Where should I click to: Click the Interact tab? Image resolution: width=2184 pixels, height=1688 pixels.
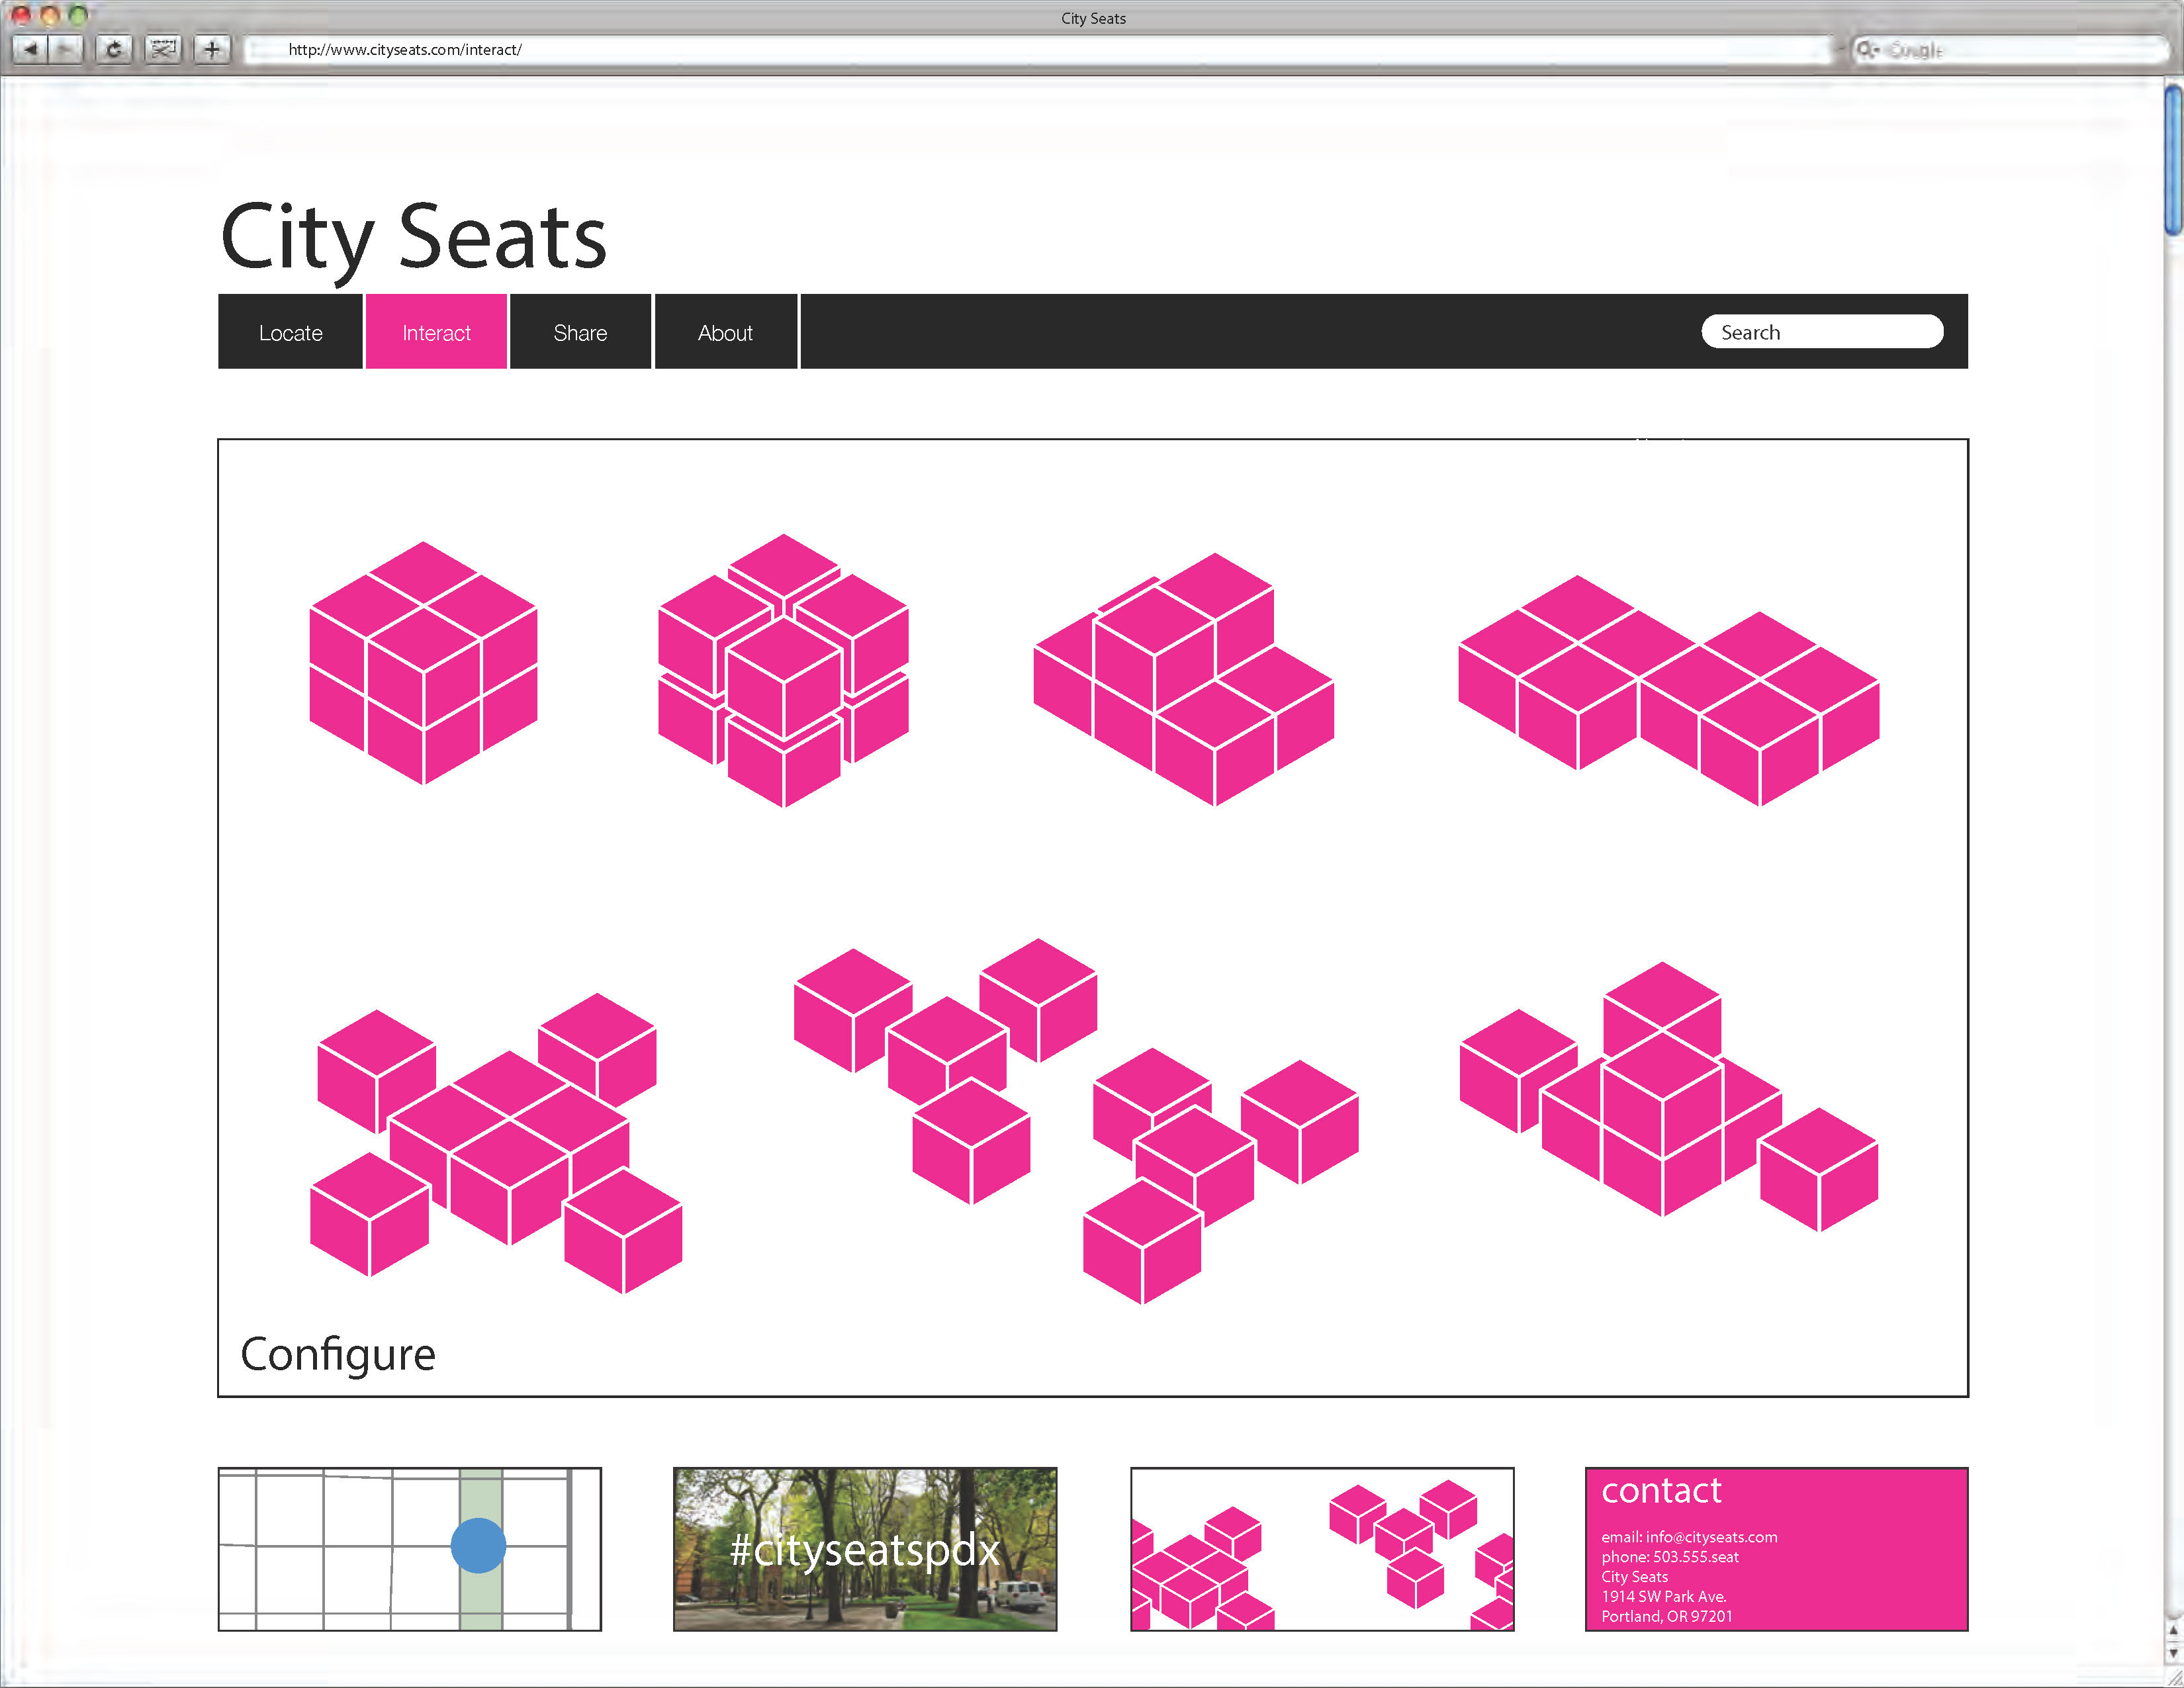coord(436,333)
